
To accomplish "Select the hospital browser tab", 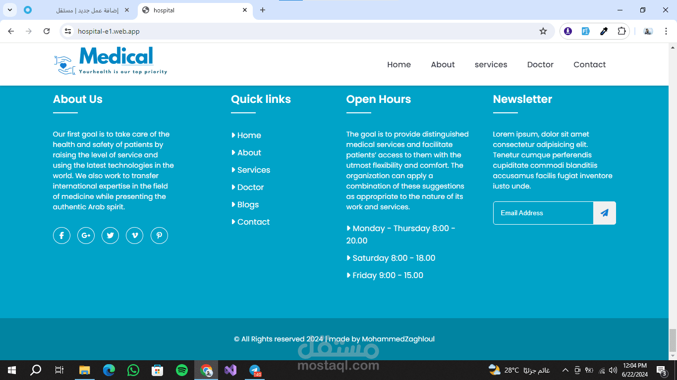I will pyautogui.click(x=195, y=10).
